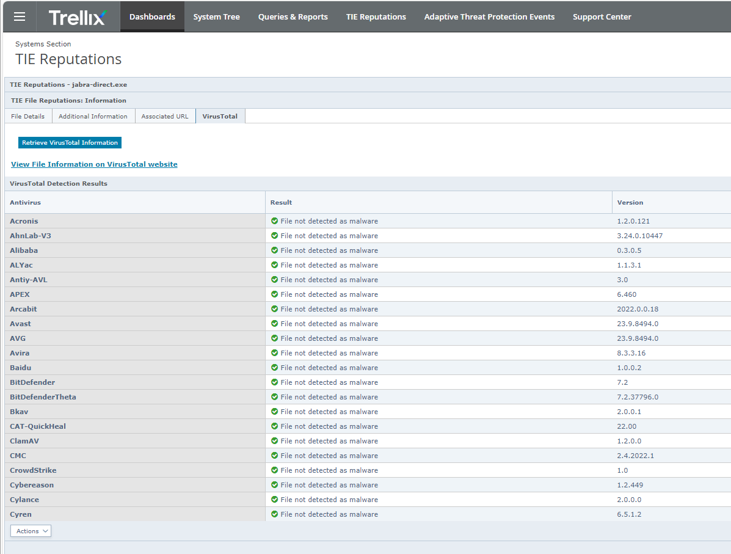This screenshot has height=554, width=731.
Task: Click green check icon in BitDefender row
Action: (275, 382)
